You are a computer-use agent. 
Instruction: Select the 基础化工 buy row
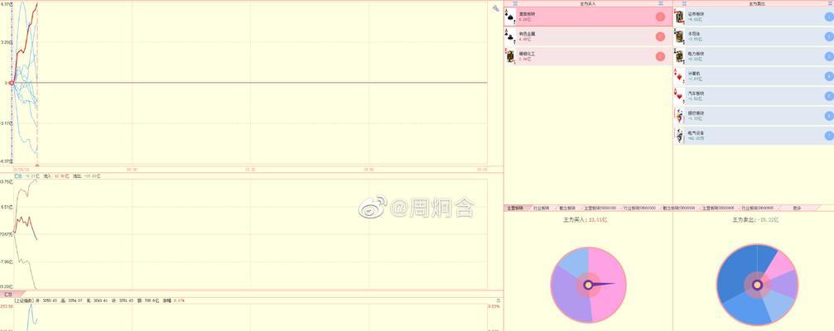pyautogui.click(x=588, y=56)
